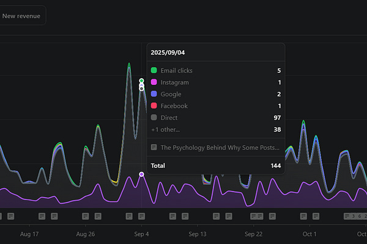Click the Aug 17 axis label

tap(29, 234)
